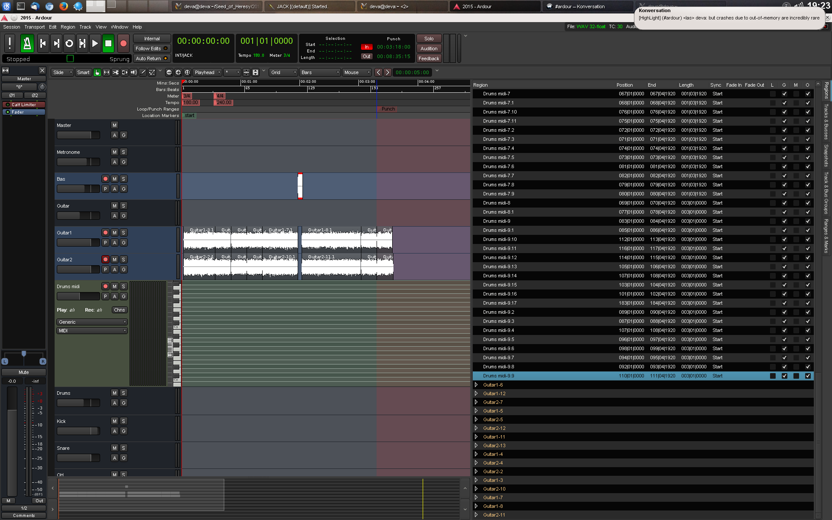
Task: Open the Transport menu
Action: [x=35, y=27]
